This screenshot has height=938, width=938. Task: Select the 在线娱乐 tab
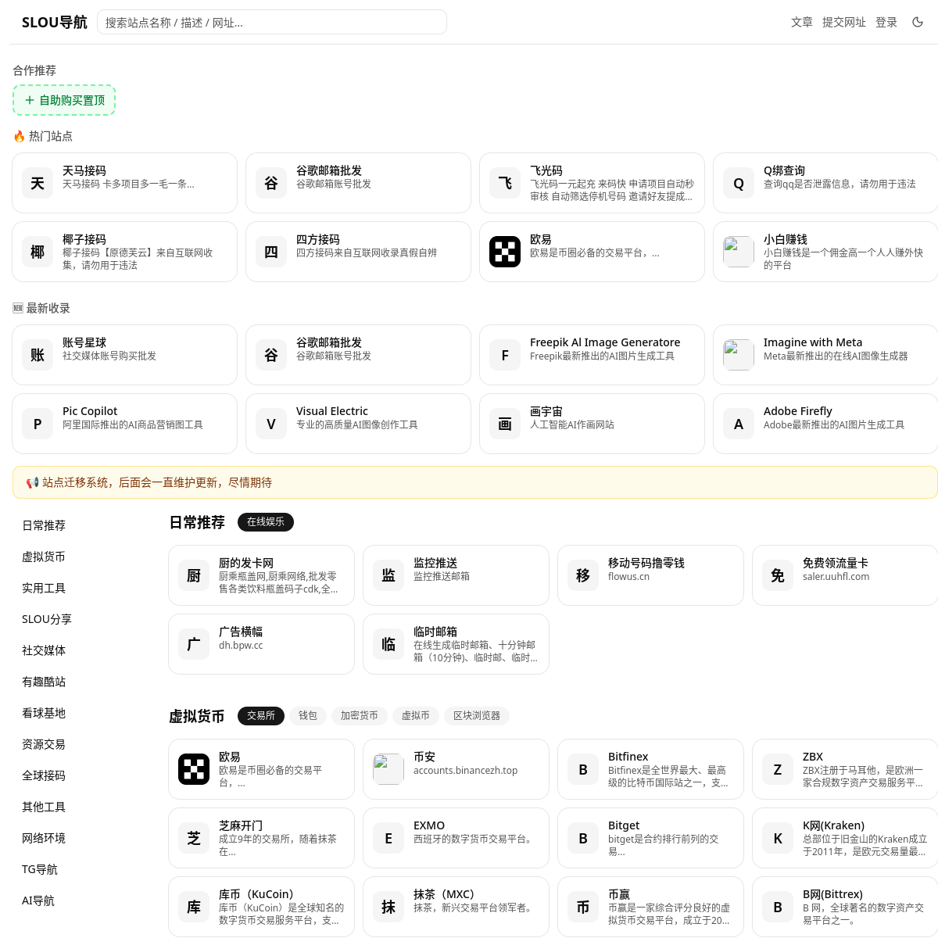tap(266, 521)
